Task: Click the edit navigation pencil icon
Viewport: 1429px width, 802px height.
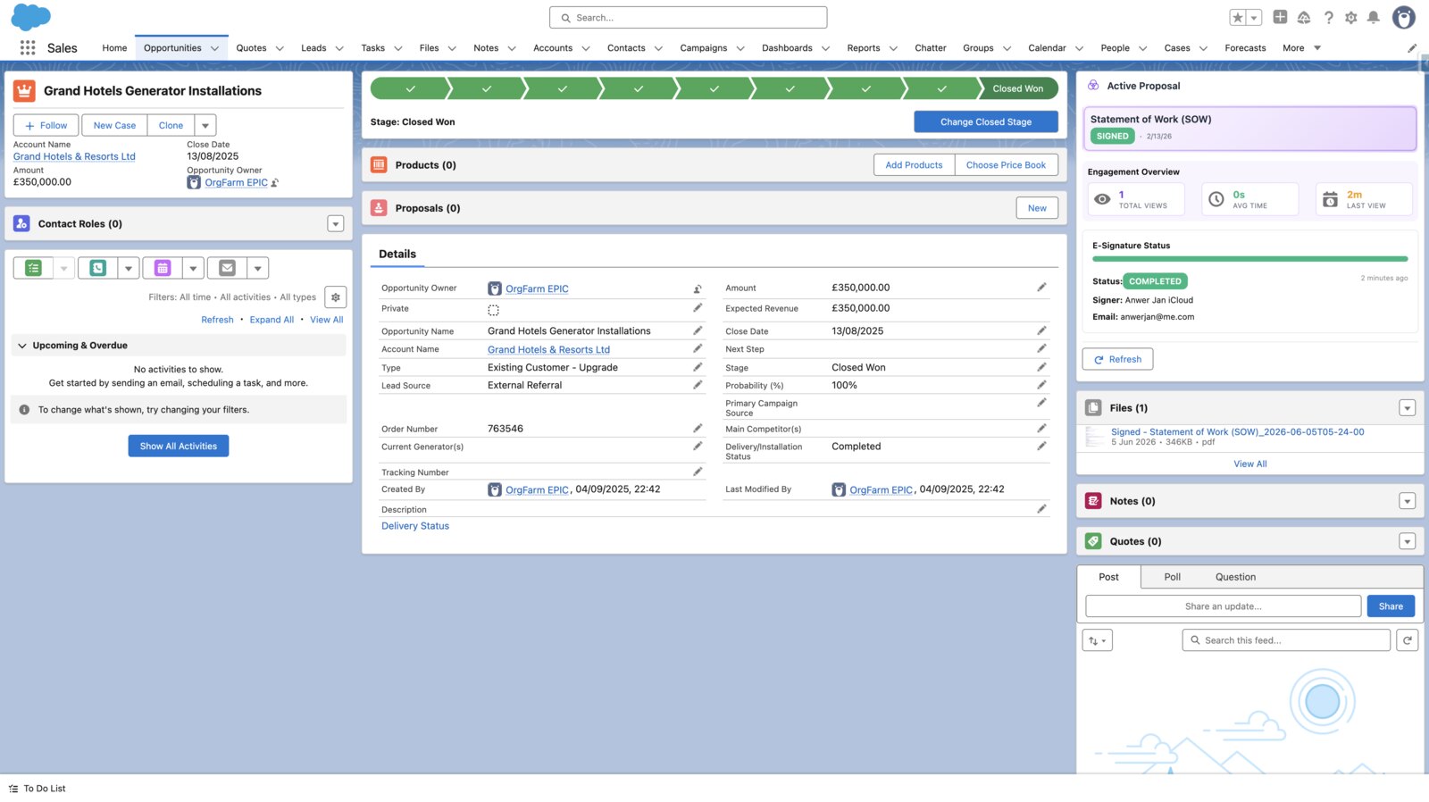Action: pyautogui.click(x=1412, y=48)
